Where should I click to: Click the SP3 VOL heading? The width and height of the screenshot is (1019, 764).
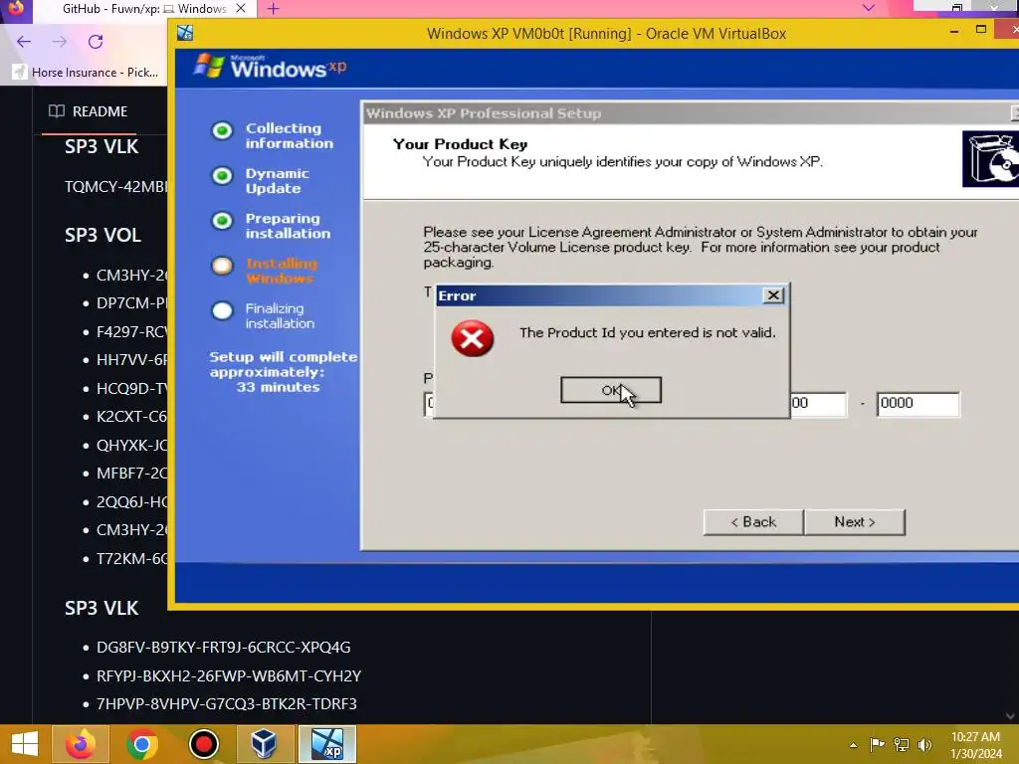102,235
